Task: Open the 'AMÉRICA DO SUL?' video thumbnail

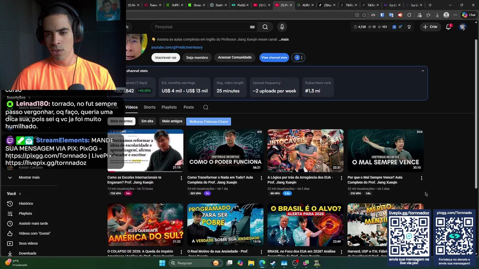Action: pyautogui.click(x=145, y=225)
